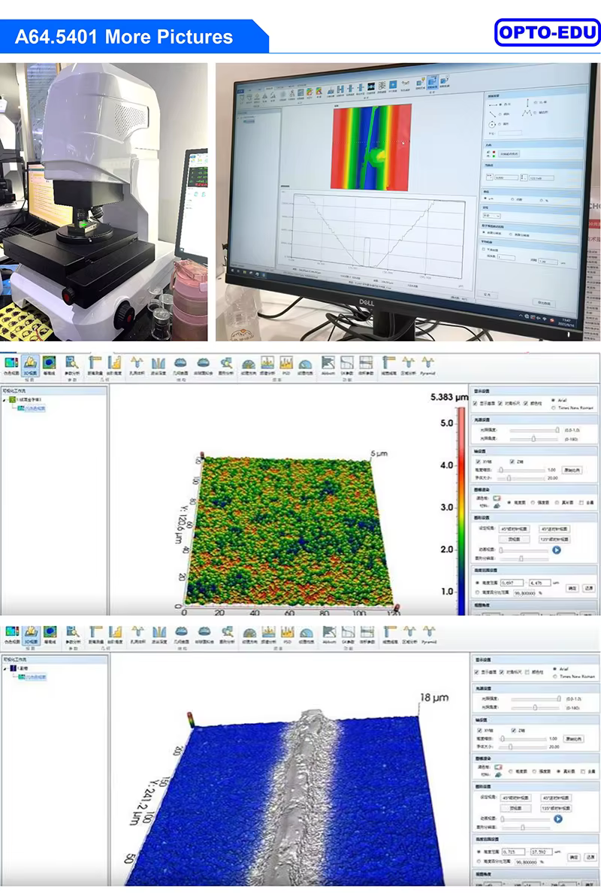Click the restore-ratio button beside 1.00 in upper panel
Image resolution: width=601 pixels, height=893 pixels.
click(572, 470)
